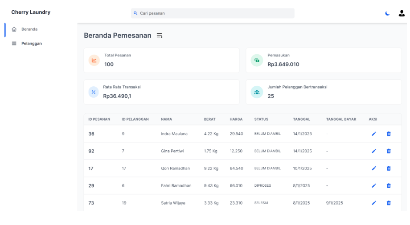410x225 pixels.
Task: Select the name Indra Maulana
Action: (174, 134)
